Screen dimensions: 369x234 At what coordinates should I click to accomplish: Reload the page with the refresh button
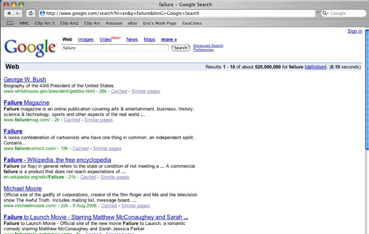coord(31,13)
